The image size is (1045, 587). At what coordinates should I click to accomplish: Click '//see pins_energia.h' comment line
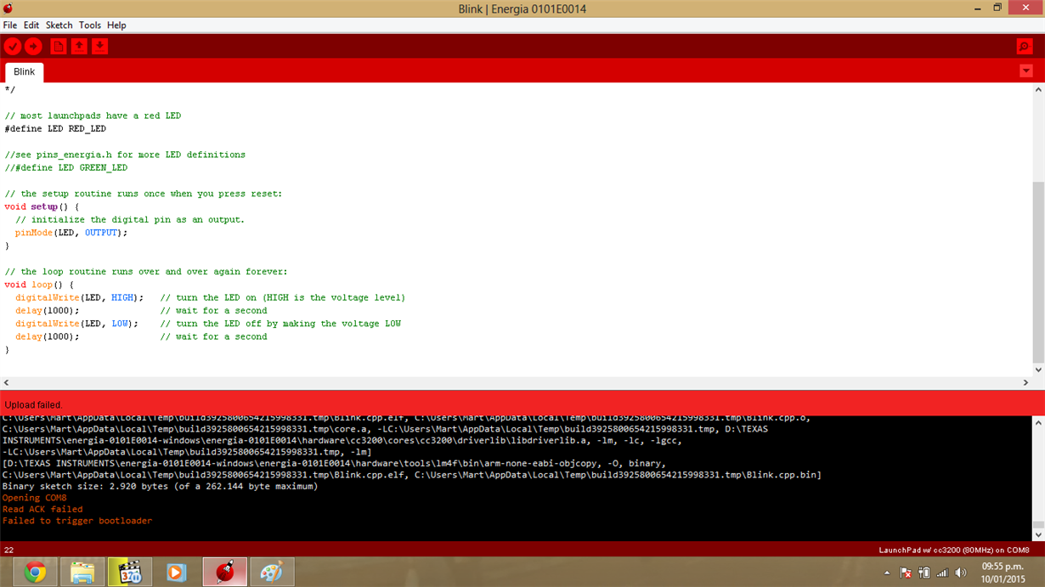pos(125,155)
